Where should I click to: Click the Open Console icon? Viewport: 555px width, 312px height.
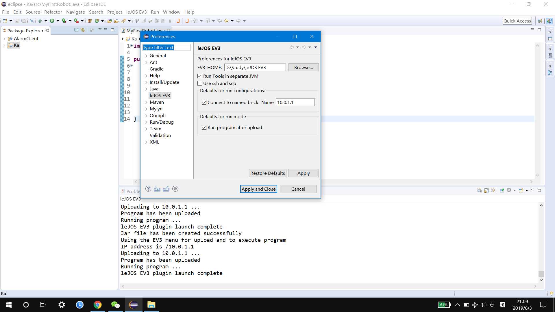pyautogui.click(x=521, y=190)
